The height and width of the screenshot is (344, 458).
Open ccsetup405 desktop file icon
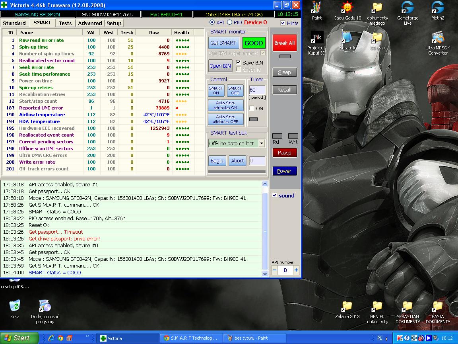point(15,284)
